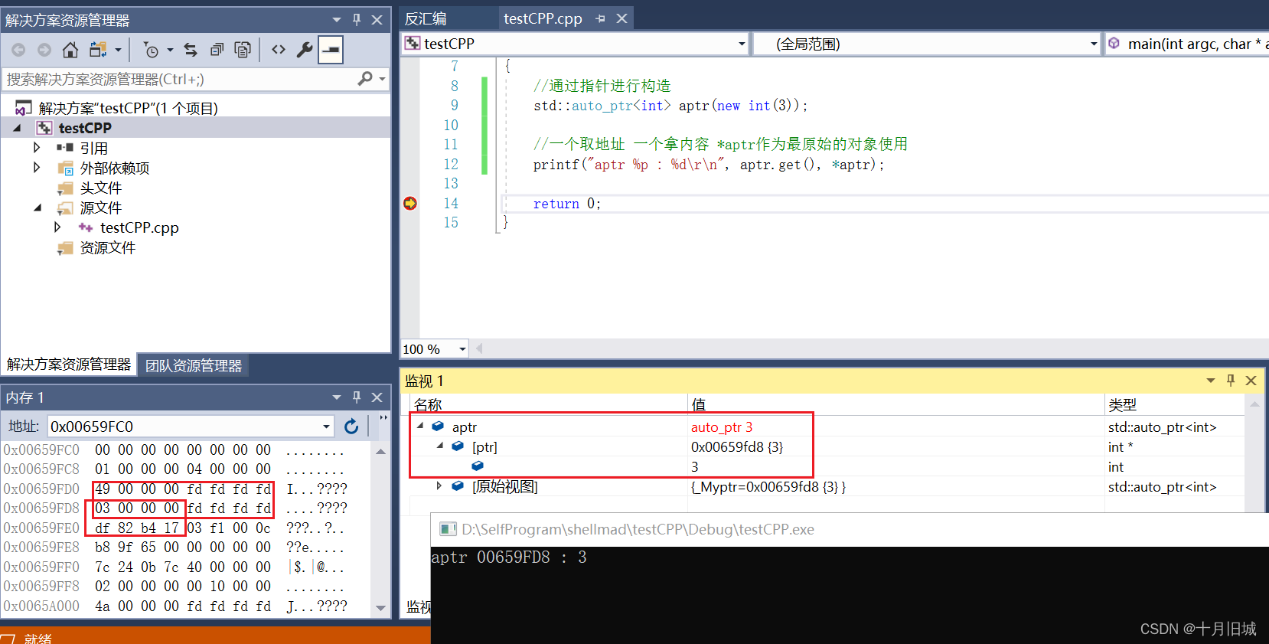1269x644 pixels.
Task: Open the pending changes filter clock icon
Action: 151,50
